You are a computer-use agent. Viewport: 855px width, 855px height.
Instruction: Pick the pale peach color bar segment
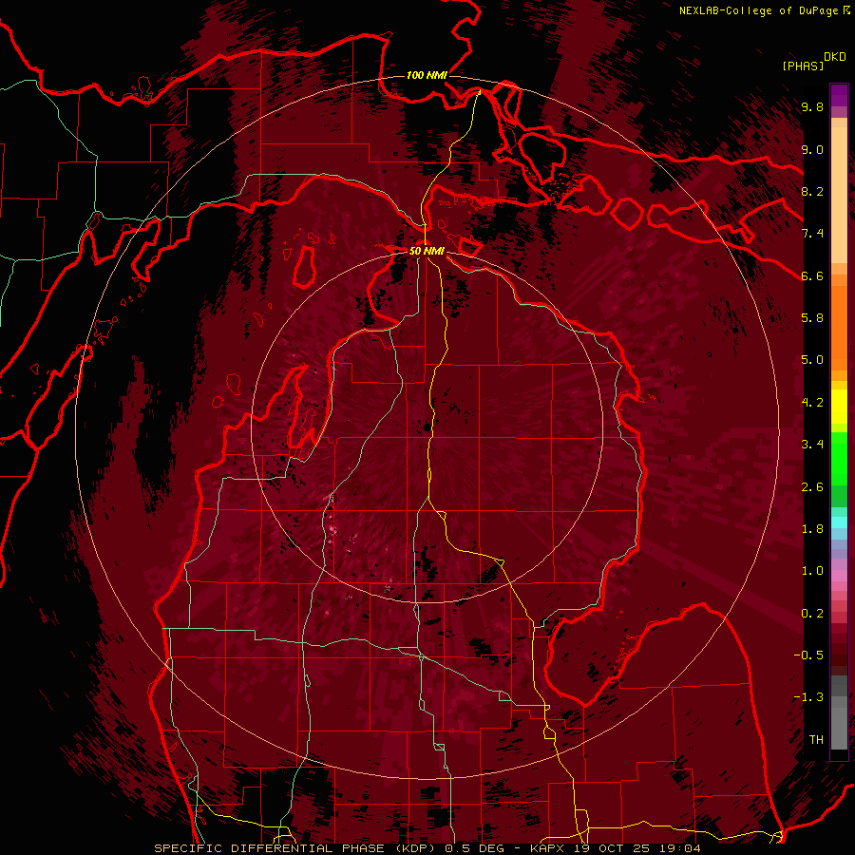839,195
